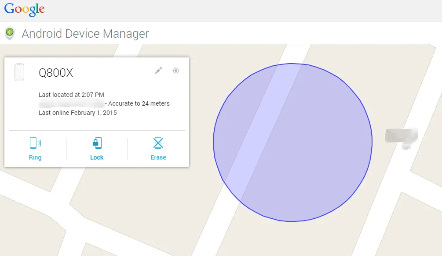Click the Android Device Manager title

[x=85, y=33]
